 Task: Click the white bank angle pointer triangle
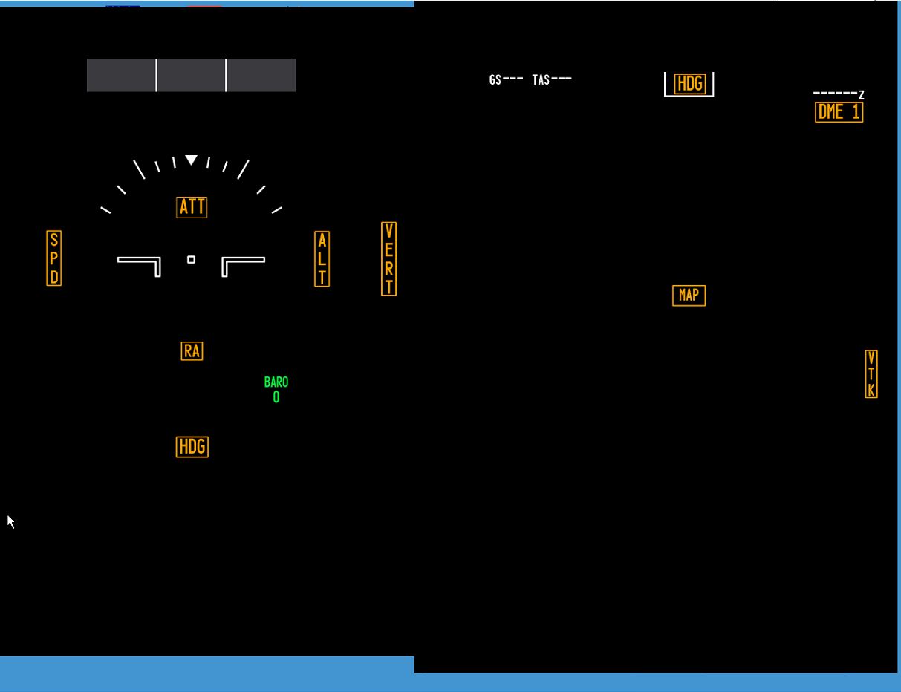click(191, 160)
